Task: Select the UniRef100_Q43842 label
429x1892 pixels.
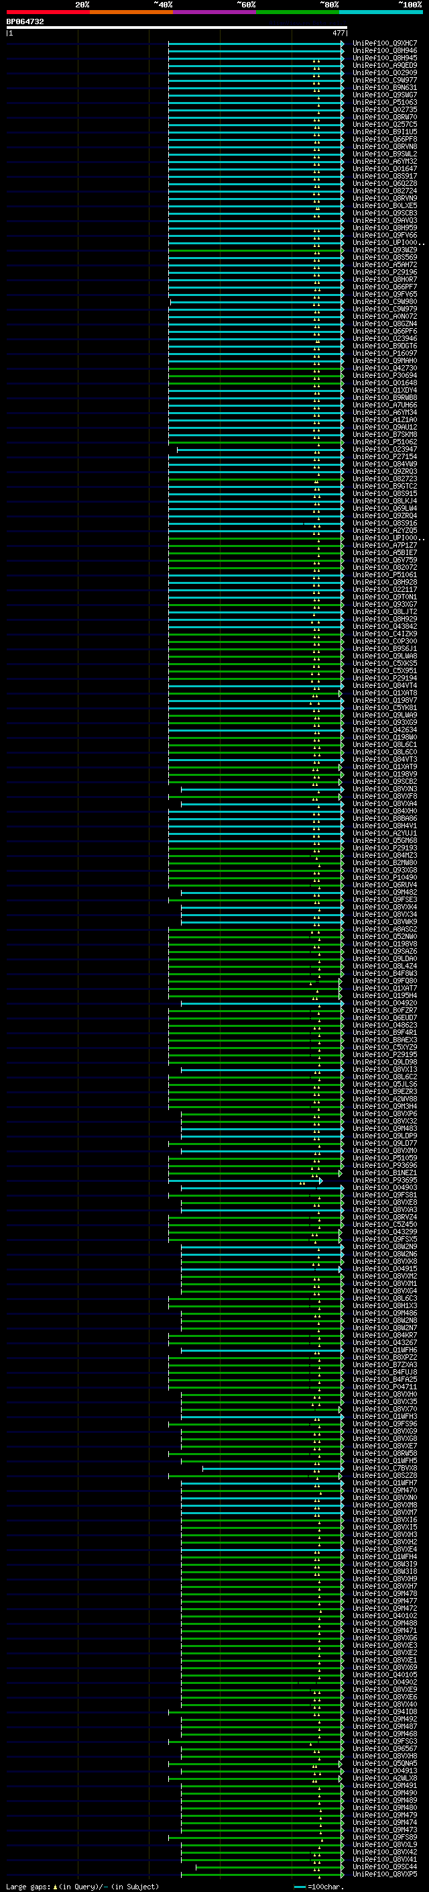Action: click(384, 626)
